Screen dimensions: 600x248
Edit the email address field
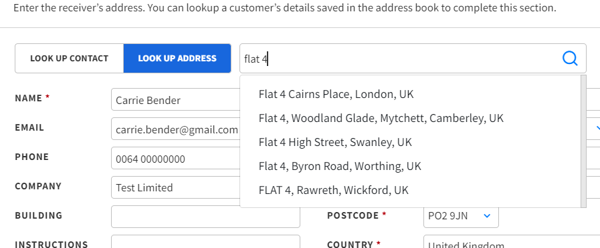[176, 129]
